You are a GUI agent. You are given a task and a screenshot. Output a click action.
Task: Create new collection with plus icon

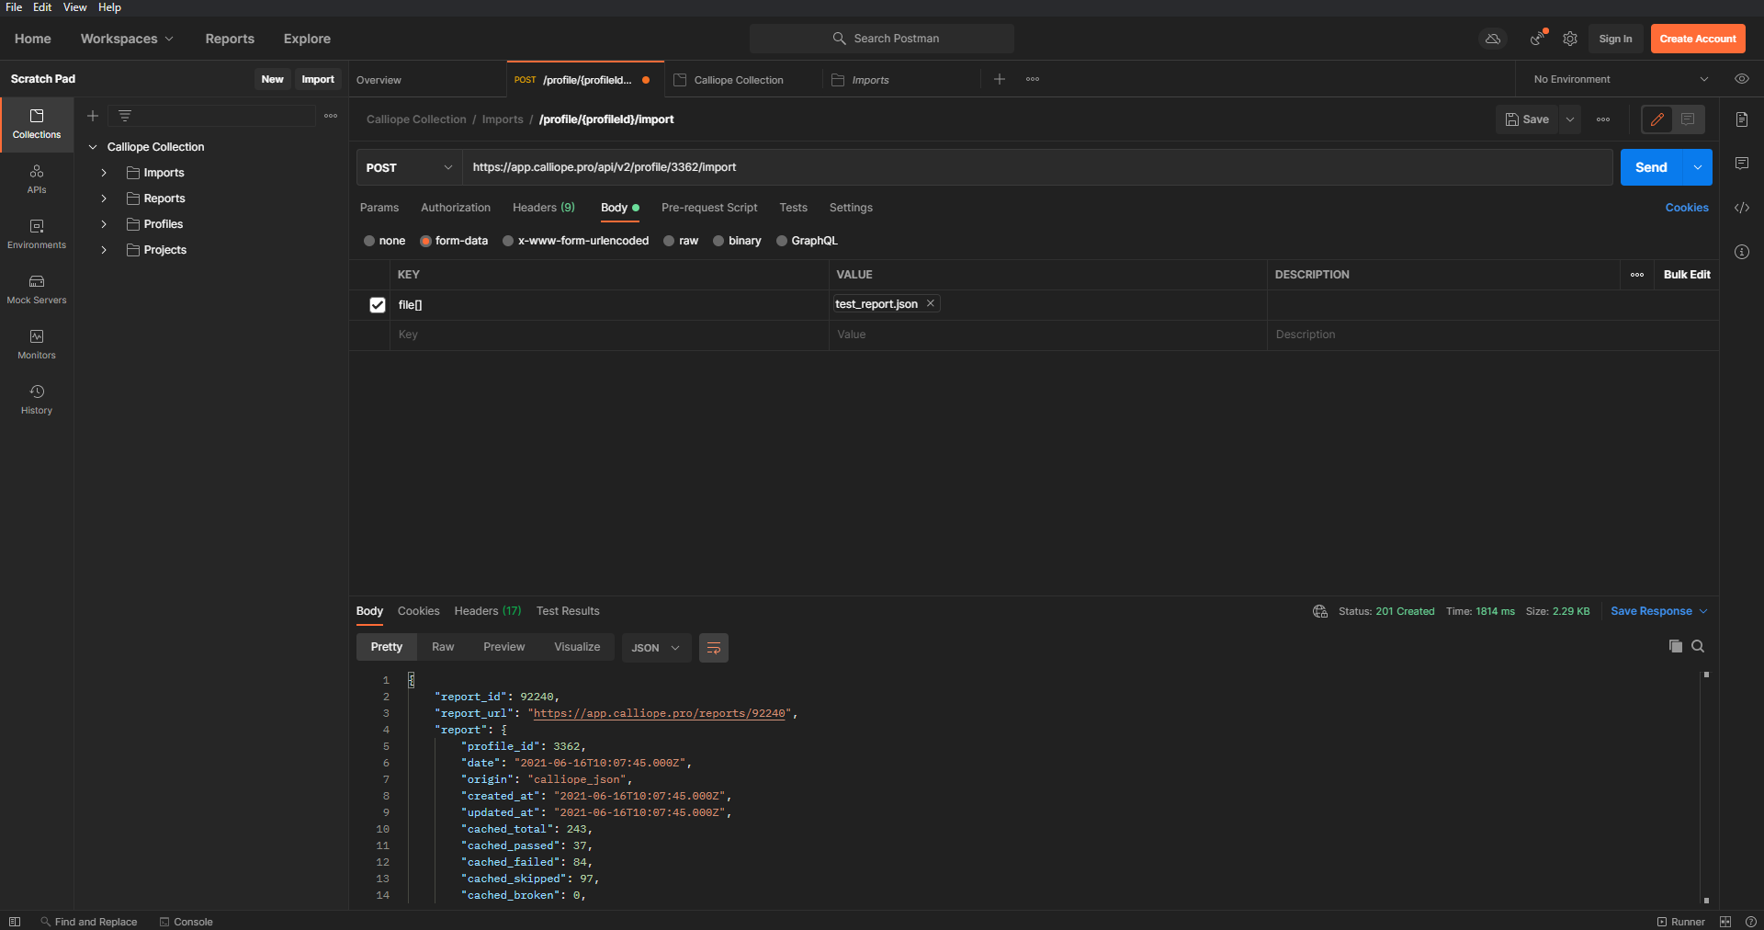[x=93, y=116]
